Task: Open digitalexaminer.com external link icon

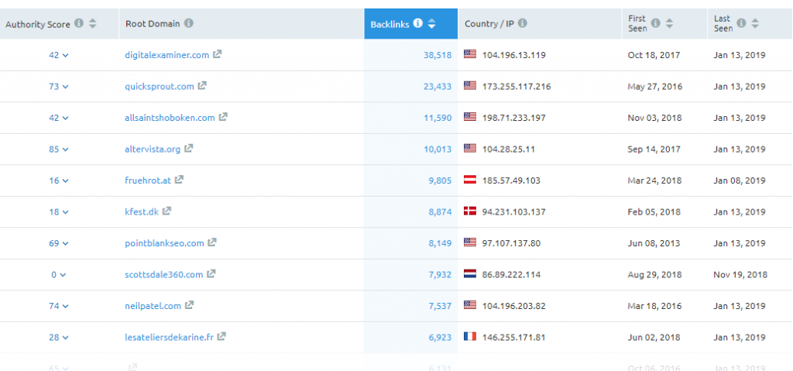Action: [217, 54]
